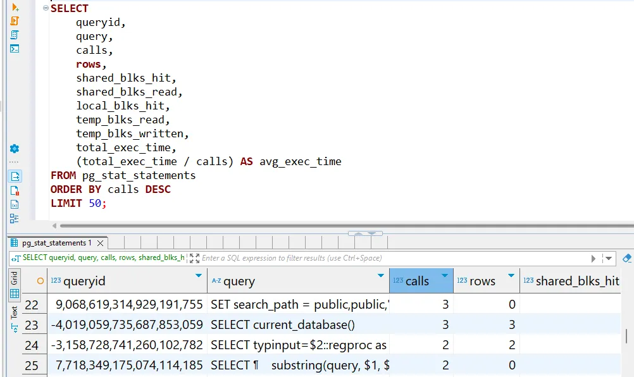Click the green SELECT query text in filter bar

point(104,258)
